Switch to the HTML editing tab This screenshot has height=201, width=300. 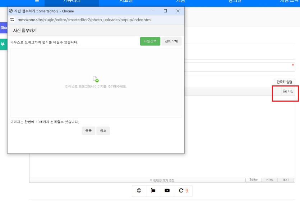coord(269,180)
